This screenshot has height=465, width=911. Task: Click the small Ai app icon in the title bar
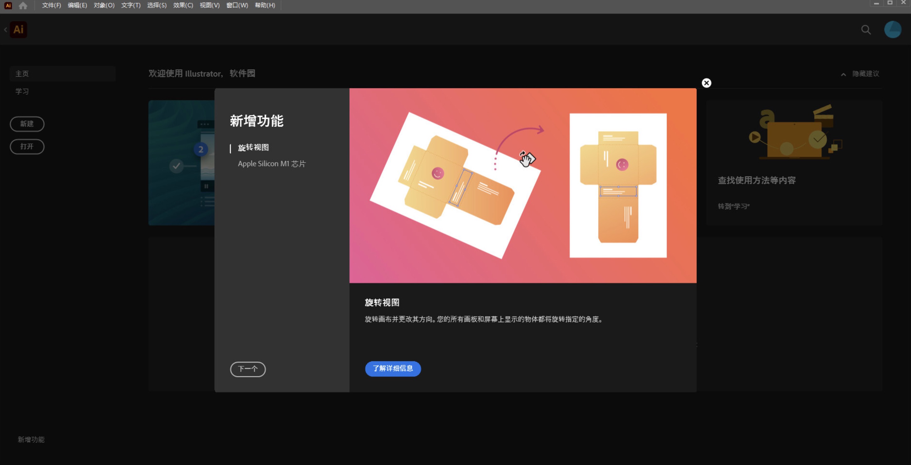(8, 6)
